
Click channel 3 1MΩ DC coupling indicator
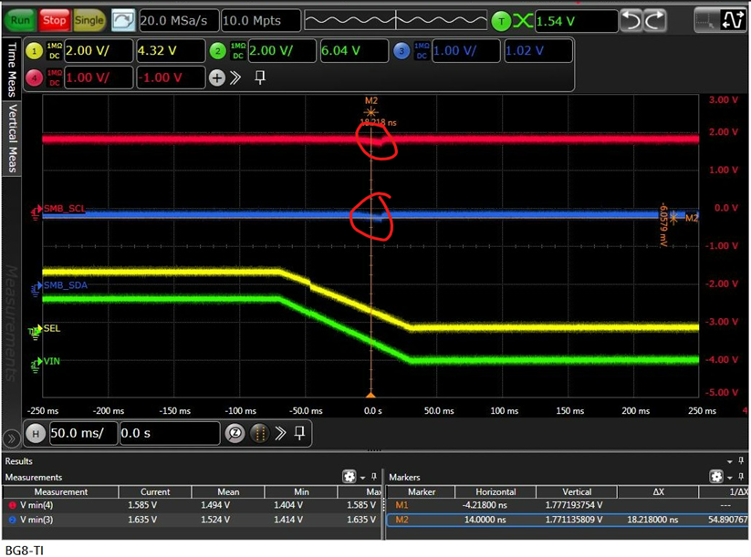pos(422,51)
